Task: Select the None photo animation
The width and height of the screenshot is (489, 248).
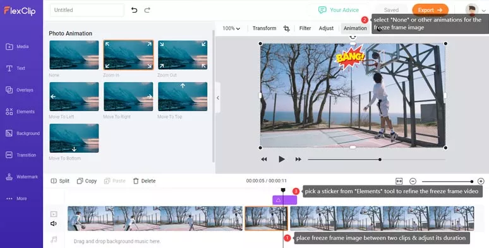Action: tap(74, 55)
